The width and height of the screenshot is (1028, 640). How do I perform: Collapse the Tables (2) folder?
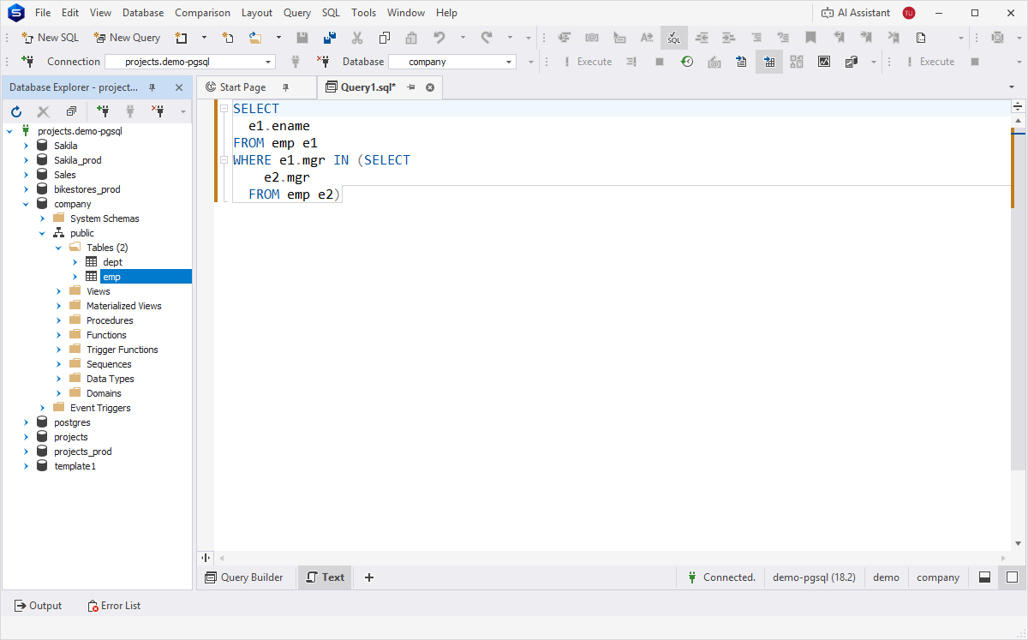coord(58,248)
